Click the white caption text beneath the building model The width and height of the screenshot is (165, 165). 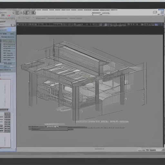point(102,121)
